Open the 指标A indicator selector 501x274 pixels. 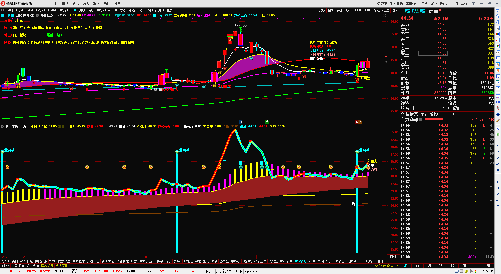pyautogui.click(x=5, y=261)
